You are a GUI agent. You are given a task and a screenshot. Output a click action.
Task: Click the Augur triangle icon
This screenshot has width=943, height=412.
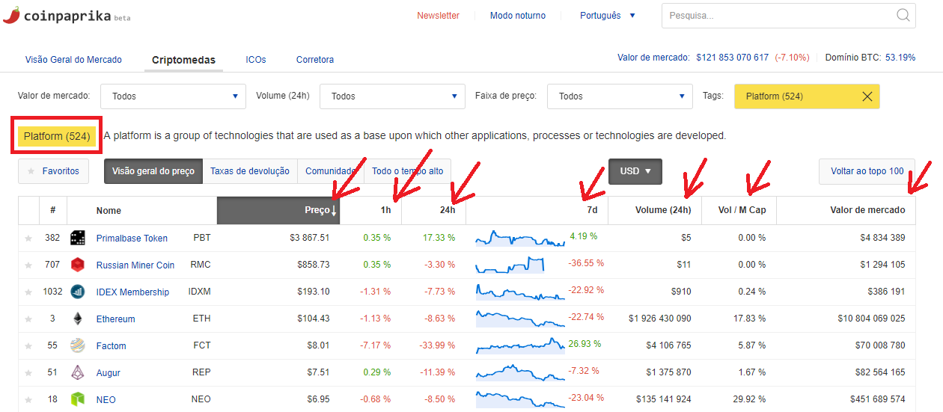(78, 372)
